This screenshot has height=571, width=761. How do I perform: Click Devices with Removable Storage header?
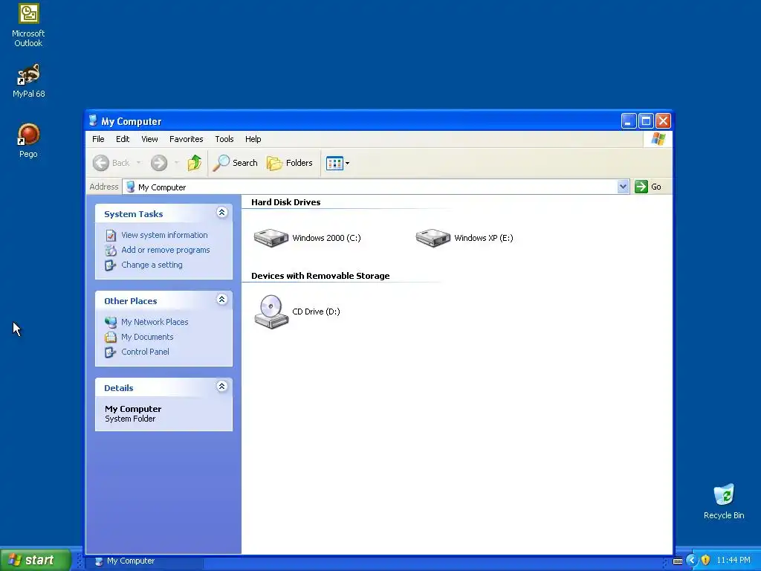click(x=320, y=276)
